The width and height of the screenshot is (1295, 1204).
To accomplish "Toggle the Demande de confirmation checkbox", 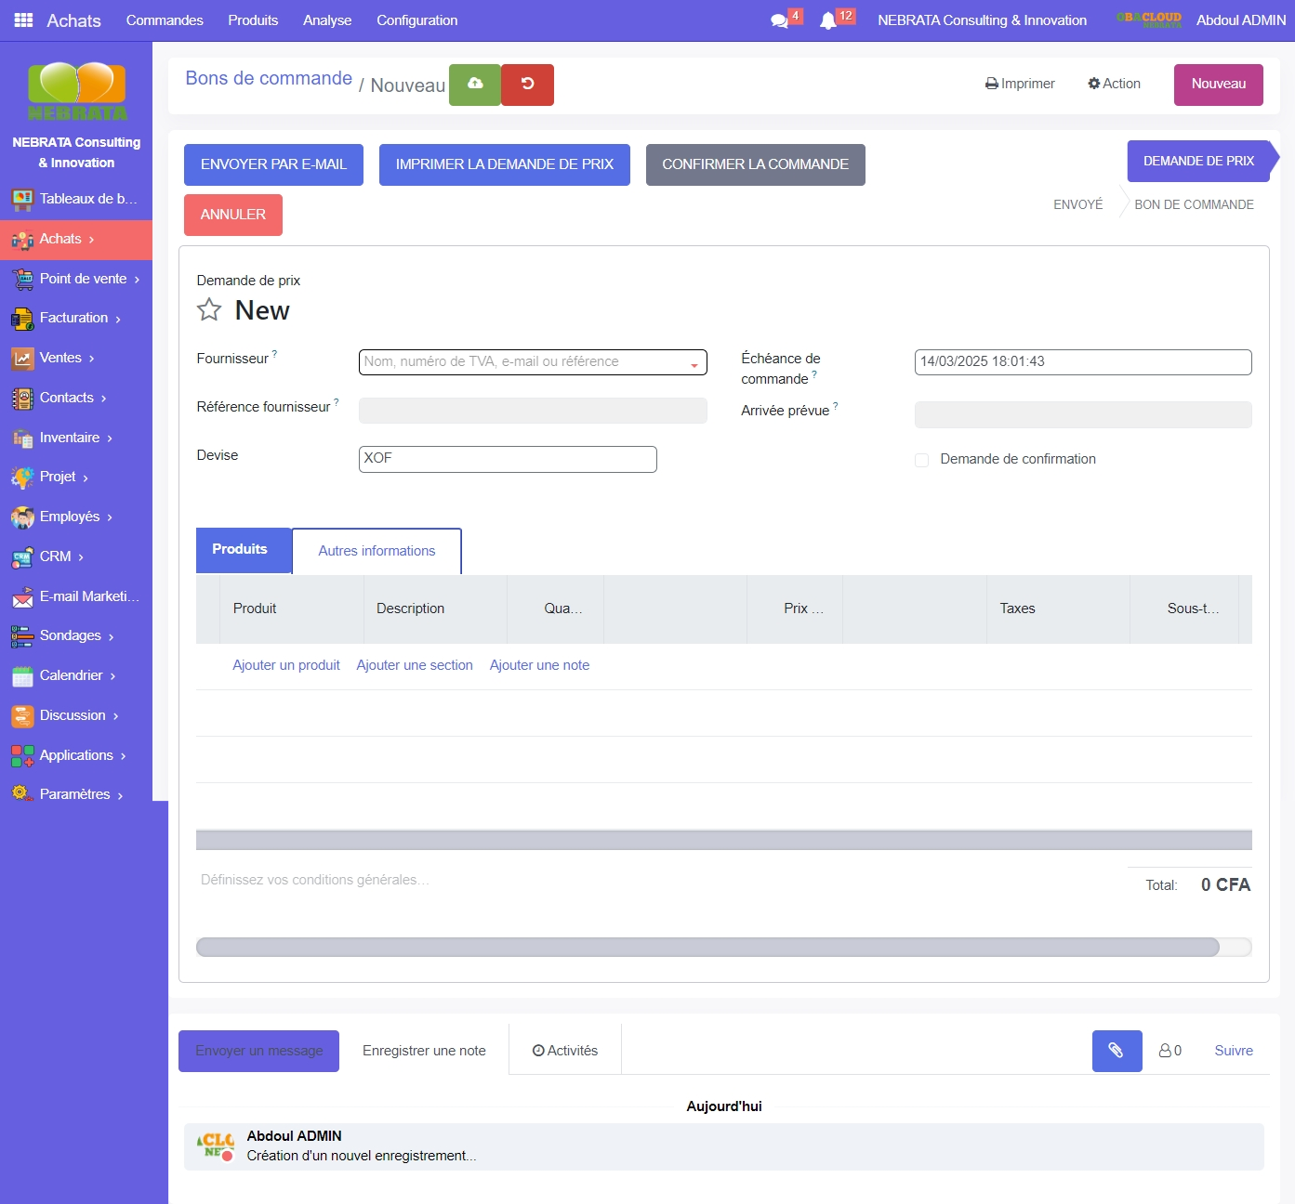I will 921,460.
